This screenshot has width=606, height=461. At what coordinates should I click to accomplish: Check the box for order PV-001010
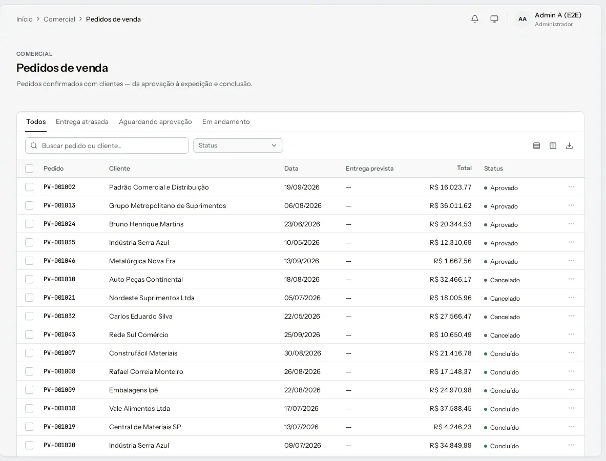point(29,279)
